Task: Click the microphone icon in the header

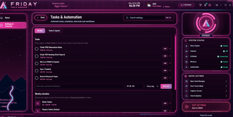Action: click(205, 5)
